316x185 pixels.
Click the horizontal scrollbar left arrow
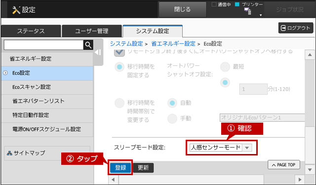click(x=113, y=180)
